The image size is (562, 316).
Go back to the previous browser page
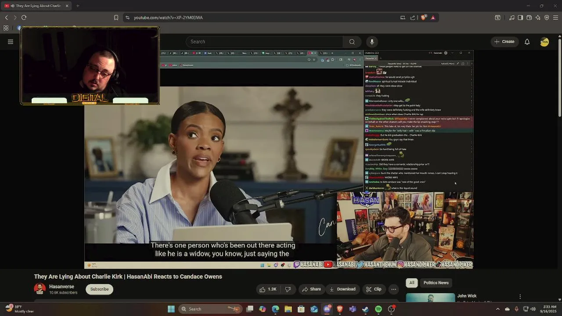pos(6,18)
